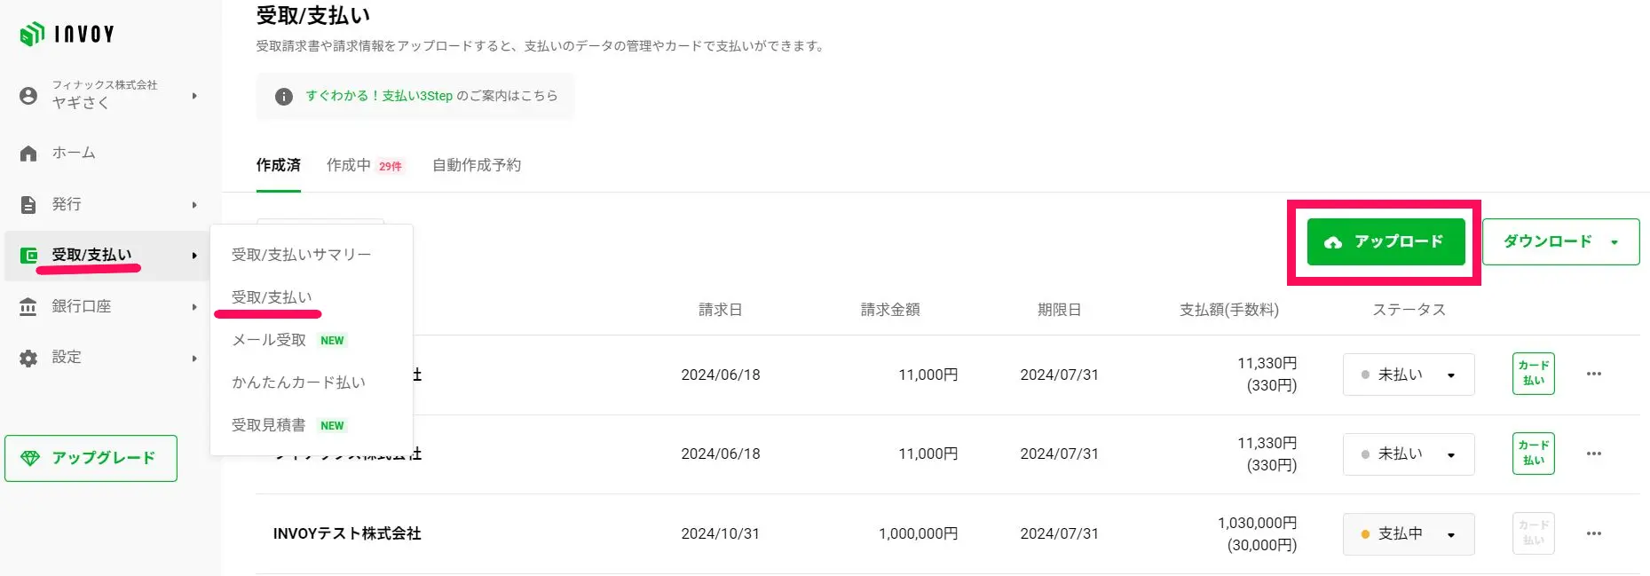The height and width of the screenshot is (576, 1650).
Task: Open the user account icon for ヤギさく
Action: click(x=28, y=95)
